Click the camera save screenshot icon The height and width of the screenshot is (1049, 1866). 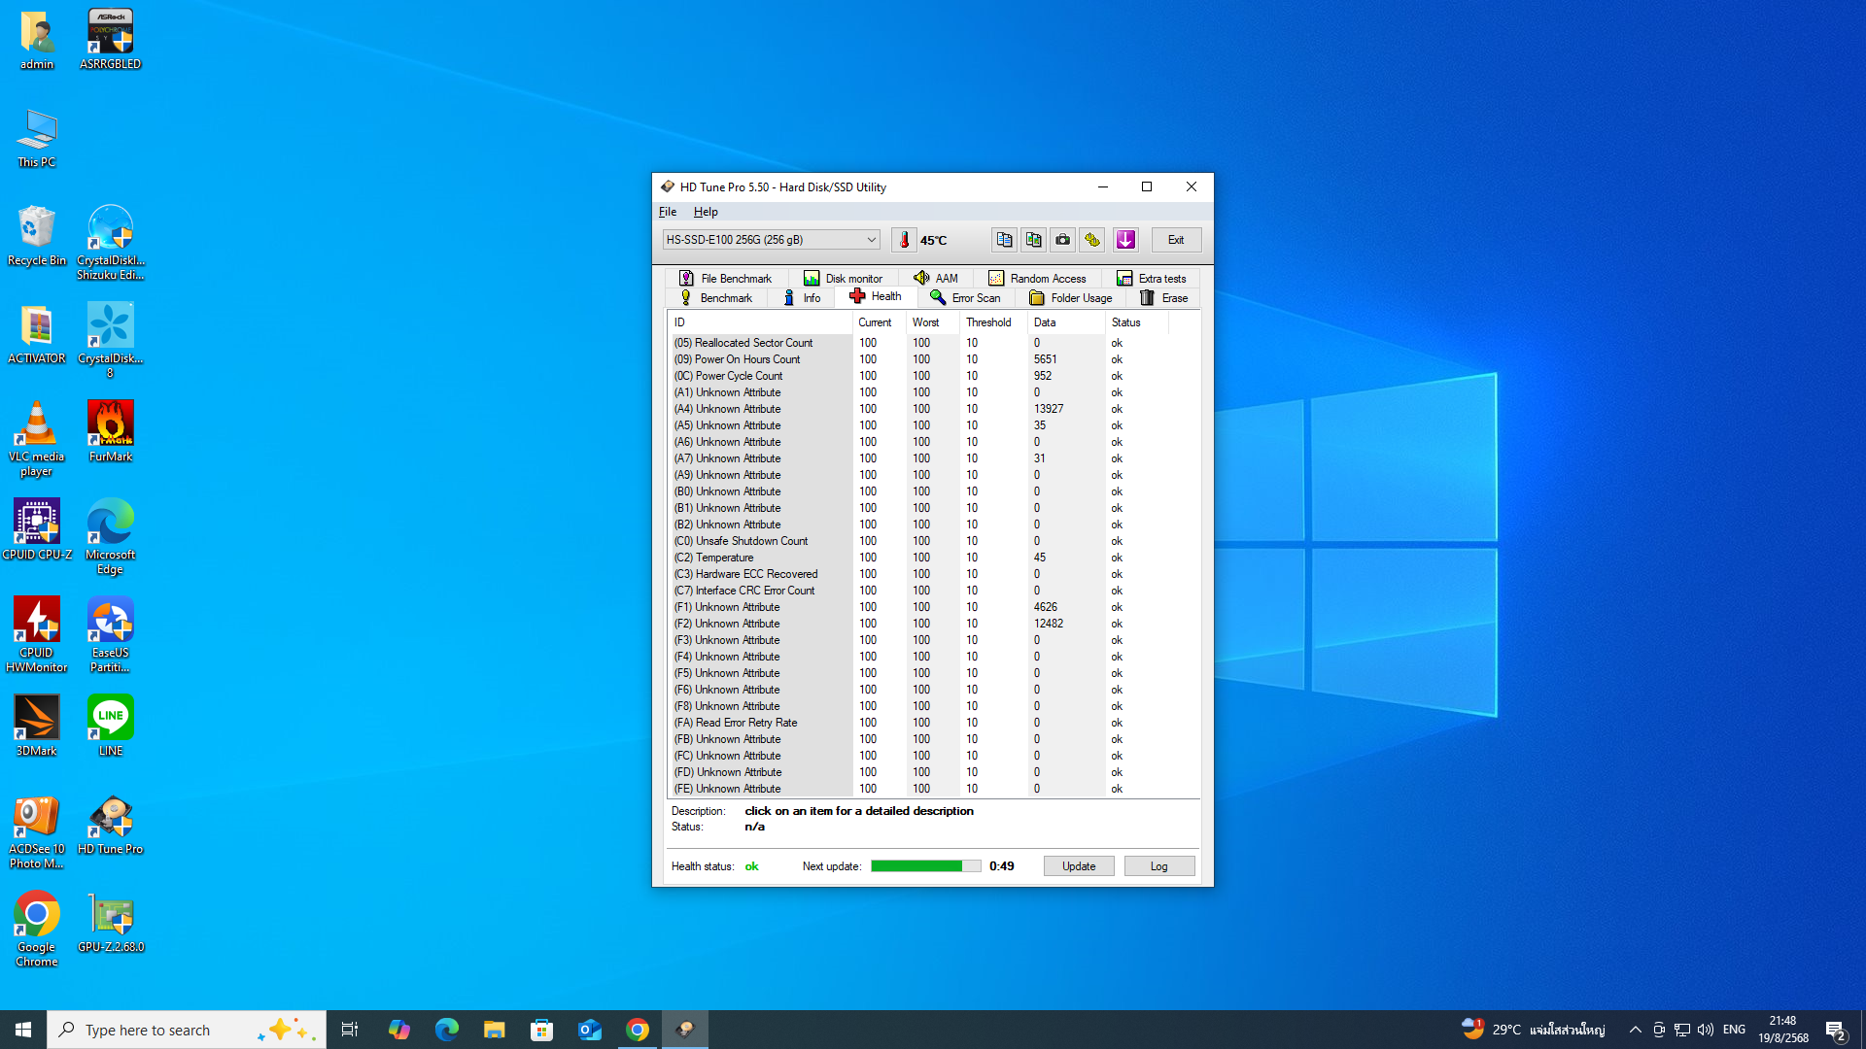[x=1062, y=240]
